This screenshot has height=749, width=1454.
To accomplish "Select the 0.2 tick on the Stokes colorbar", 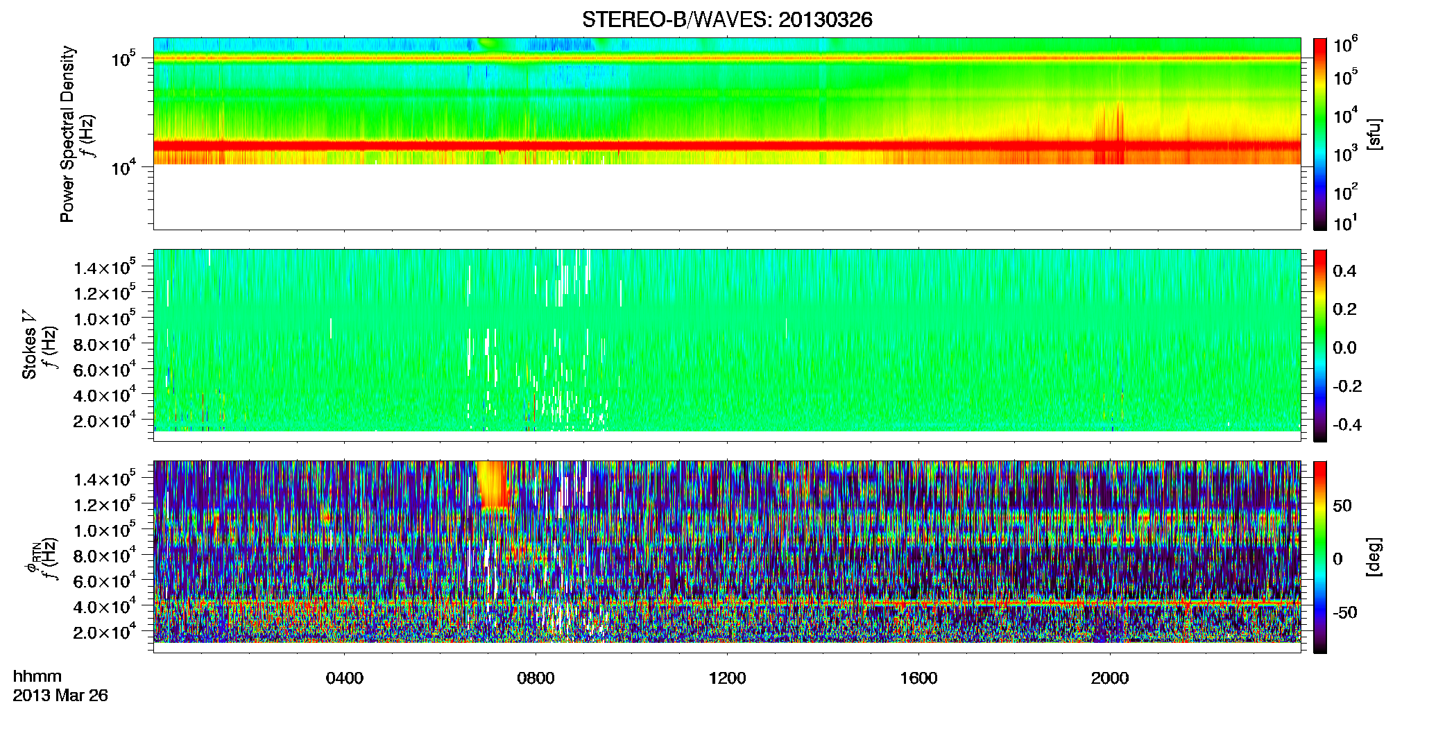I will (x=1344, y=309).
